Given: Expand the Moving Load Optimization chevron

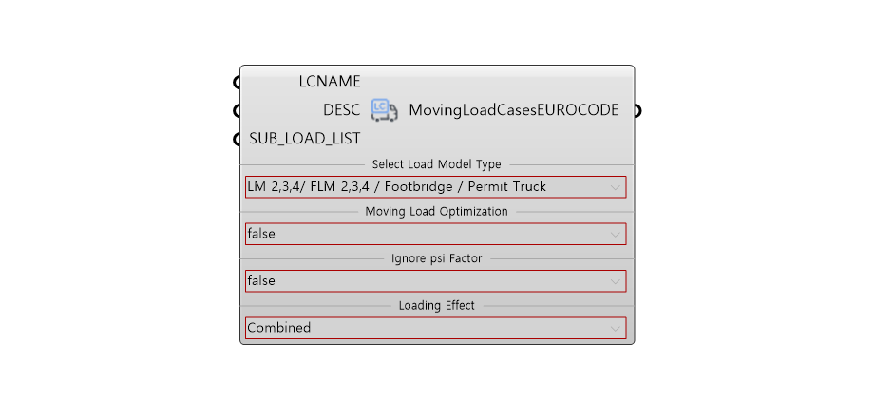Looking at the screenshot, I should (x=615, y=235).
